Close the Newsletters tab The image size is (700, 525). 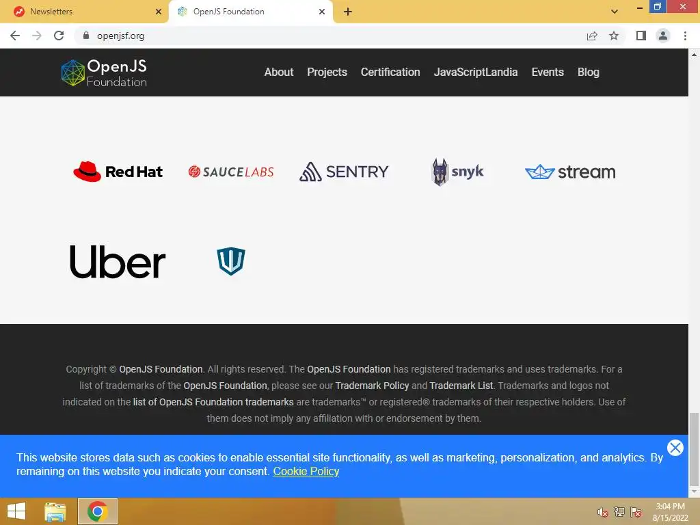click(x=159, y=12)
